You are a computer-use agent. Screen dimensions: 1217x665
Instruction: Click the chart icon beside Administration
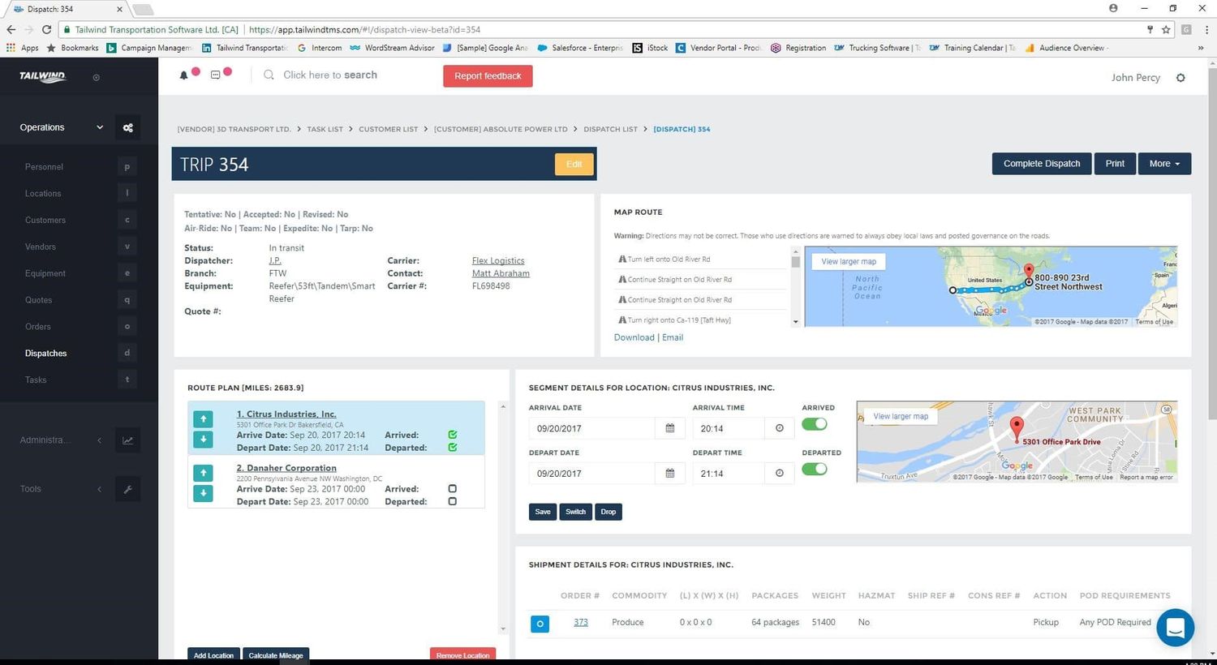point(127,440)
